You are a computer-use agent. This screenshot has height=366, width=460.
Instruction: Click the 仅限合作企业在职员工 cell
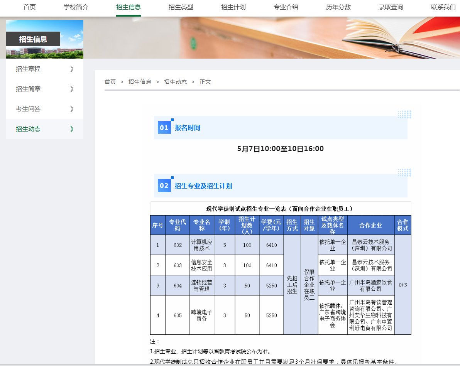tap(309, 285)
